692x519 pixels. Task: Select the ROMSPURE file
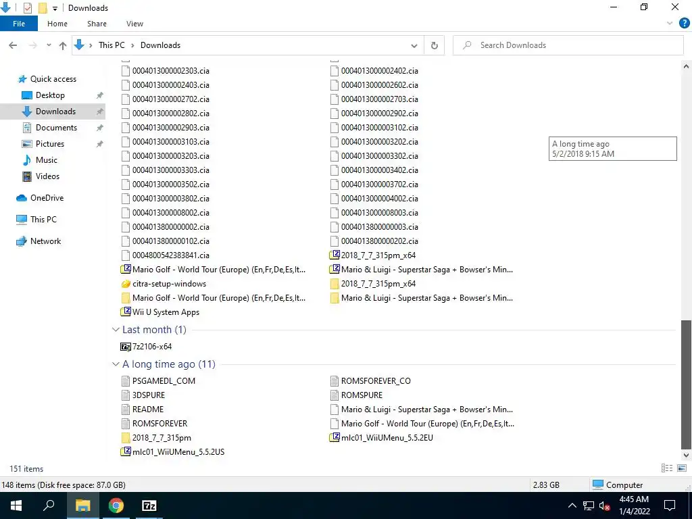[357, 395]
